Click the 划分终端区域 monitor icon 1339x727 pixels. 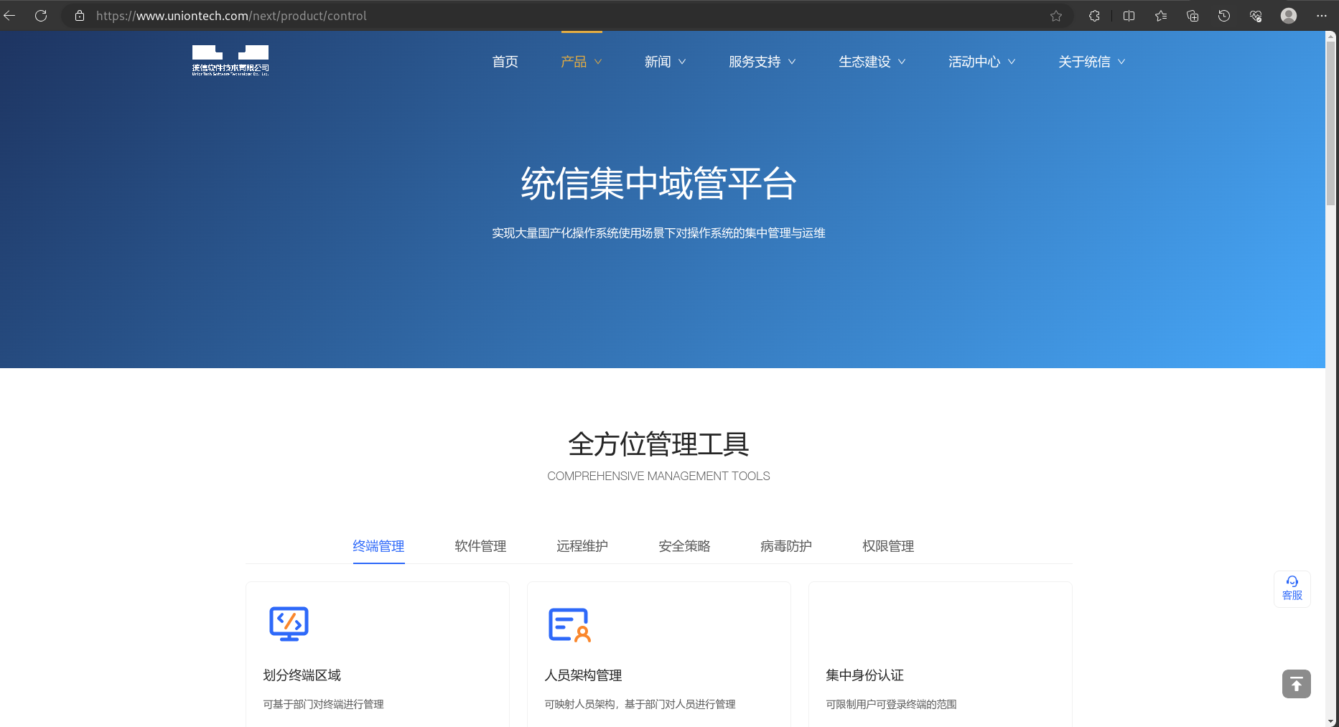point(289,624)
